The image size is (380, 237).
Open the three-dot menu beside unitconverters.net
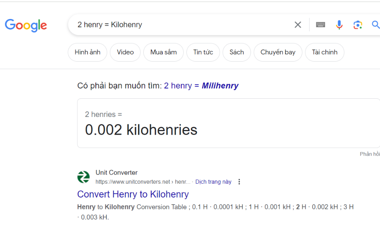click(x=239, y=182)
